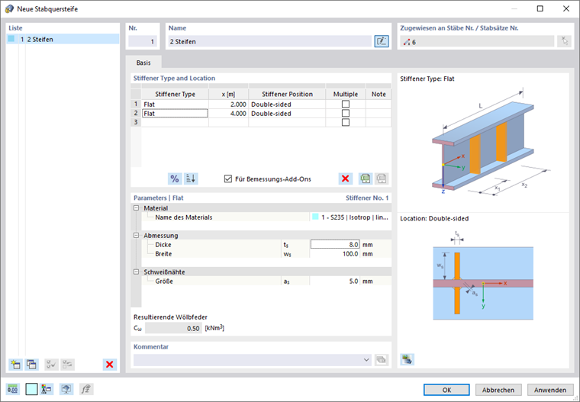Viewport: 580px width, 402px height.
Task: Click the Abbrechen button
Action: (x=498, y=390)
